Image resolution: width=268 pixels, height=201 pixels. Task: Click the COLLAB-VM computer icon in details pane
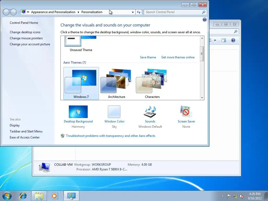(x=44, y=167)
